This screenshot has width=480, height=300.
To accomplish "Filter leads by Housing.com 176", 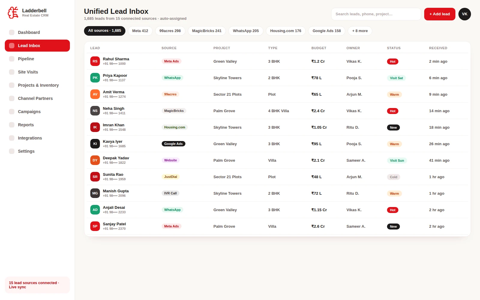I will point(286,31).
